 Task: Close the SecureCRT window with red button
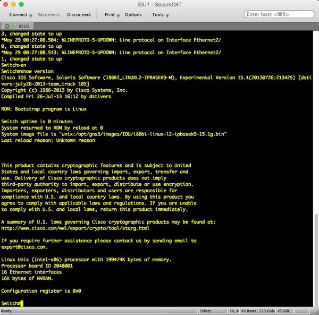click(x=6, y=4)
